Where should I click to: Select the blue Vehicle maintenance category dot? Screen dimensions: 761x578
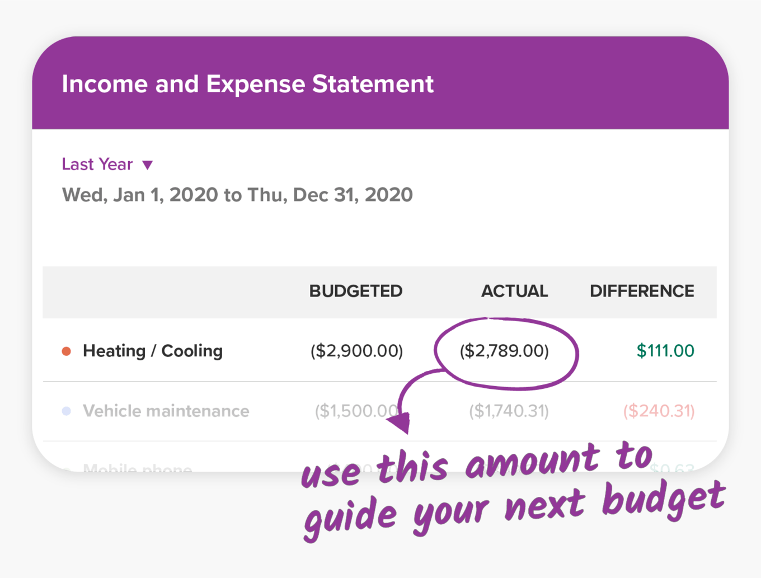click(x=67, y=411)
